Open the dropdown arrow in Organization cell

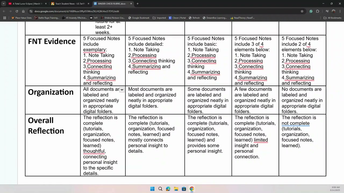click(122, 90)
